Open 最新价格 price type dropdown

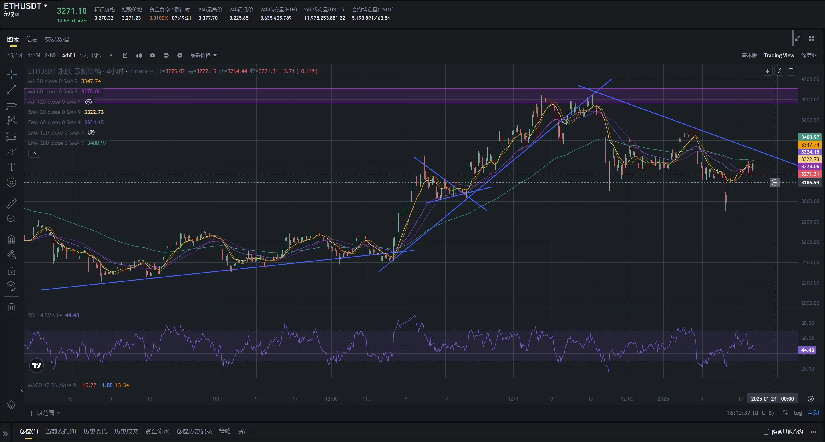tap(203, 55)
